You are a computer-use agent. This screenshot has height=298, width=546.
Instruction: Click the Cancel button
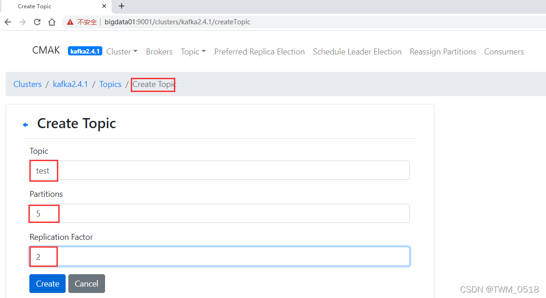click(x=86, y=283)
